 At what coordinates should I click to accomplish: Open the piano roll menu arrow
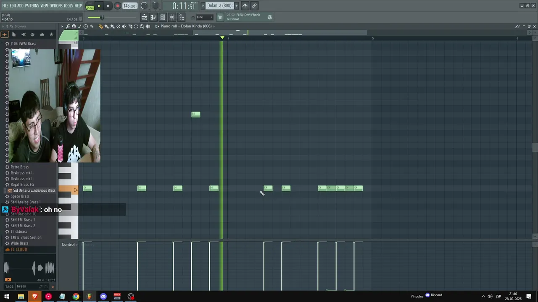(x=62, y=26)
